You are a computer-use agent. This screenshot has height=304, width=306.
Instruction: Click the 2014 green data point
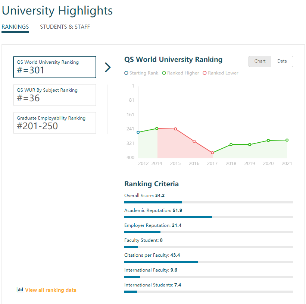157,129
